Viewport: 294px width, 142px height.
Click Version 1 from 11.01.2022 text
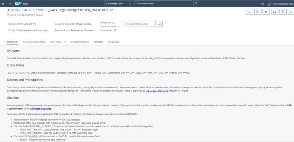pos(25,15)
